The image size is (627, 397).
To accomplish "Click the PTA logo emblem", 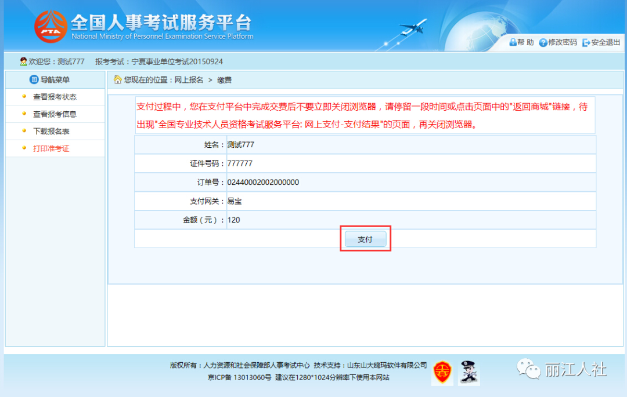I will click(x=51, y=27).
